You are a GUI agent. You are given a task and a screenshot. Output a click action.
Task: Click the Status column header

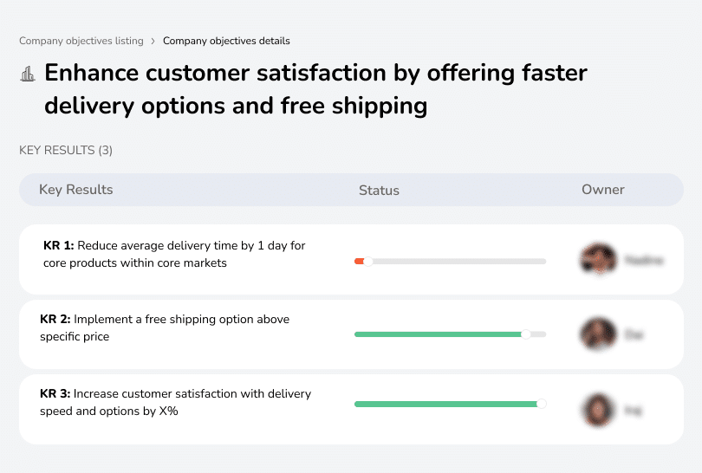coord(379,191)
